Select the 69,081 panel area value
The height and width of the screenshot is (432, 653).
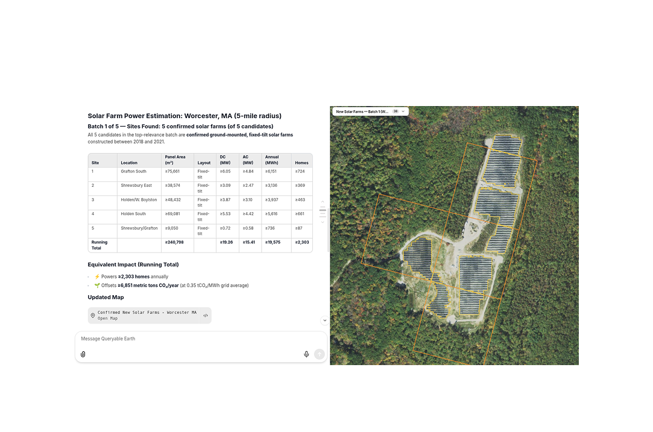click(x=172, y=214)
